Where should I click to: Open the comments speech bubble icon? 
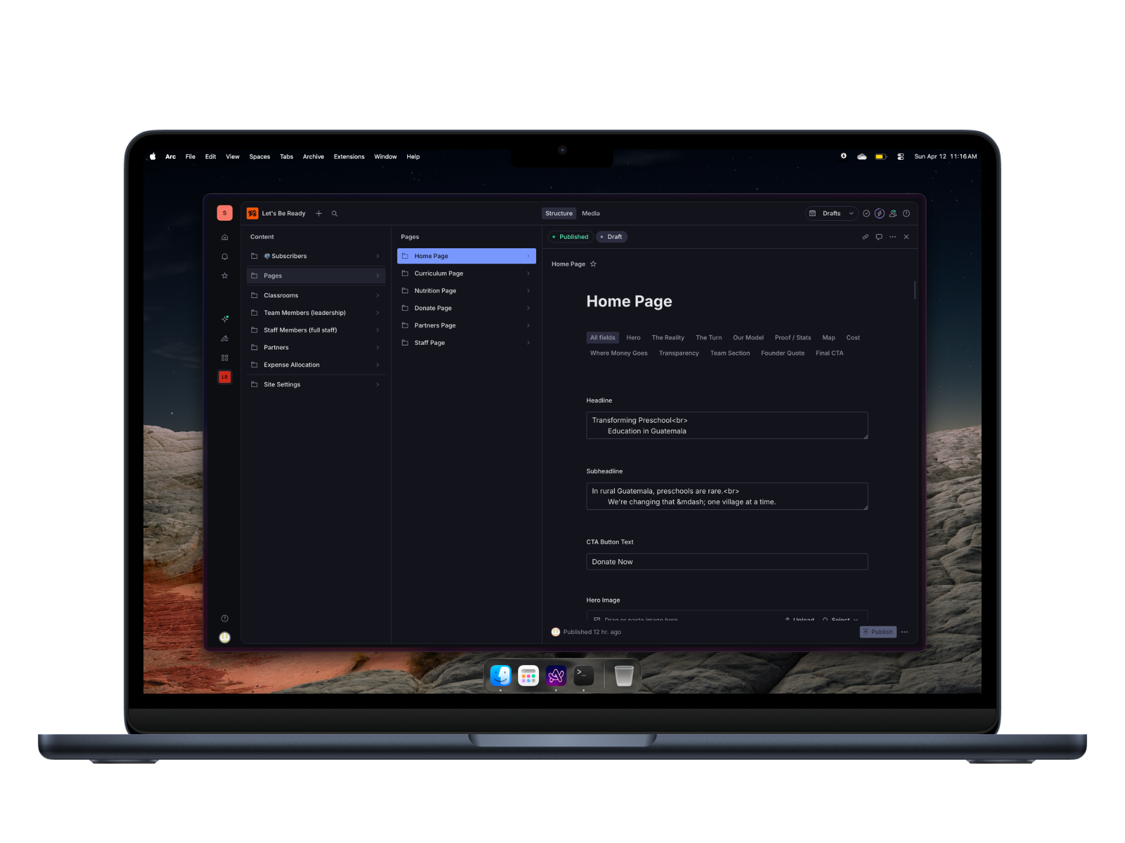coord(879,237)
